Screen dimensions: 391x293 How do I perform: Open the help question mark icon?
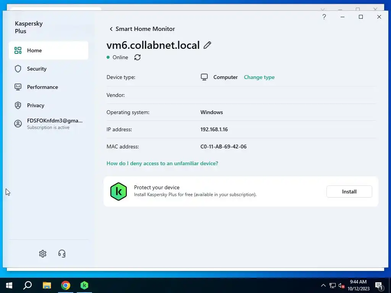click(x=324, y=17)
